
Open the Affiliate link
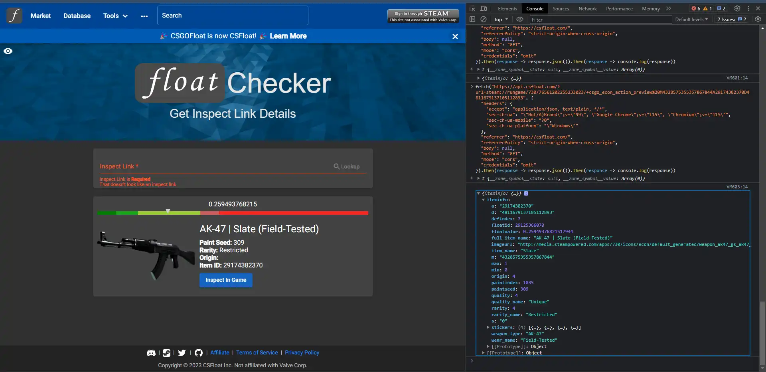[220, 353]
